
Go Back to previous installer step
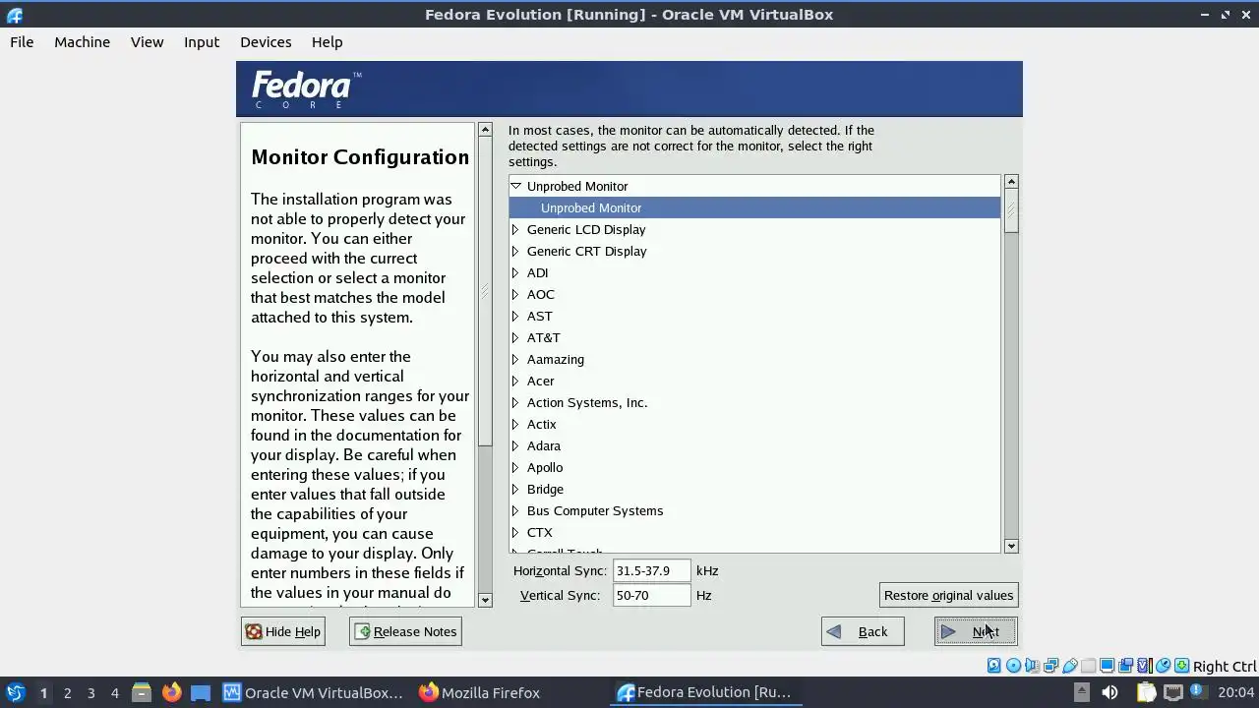[x=863, y=631]
